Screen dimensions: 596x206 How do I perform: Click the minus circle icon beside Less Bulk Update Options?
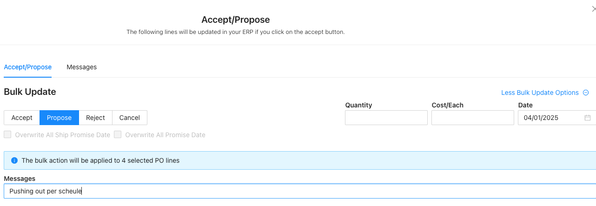586,93
